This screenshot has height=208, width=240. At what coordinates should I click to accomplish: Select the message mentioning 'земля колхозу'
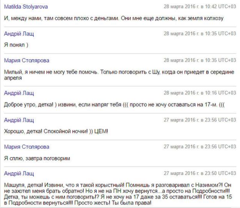pos(114,19)
